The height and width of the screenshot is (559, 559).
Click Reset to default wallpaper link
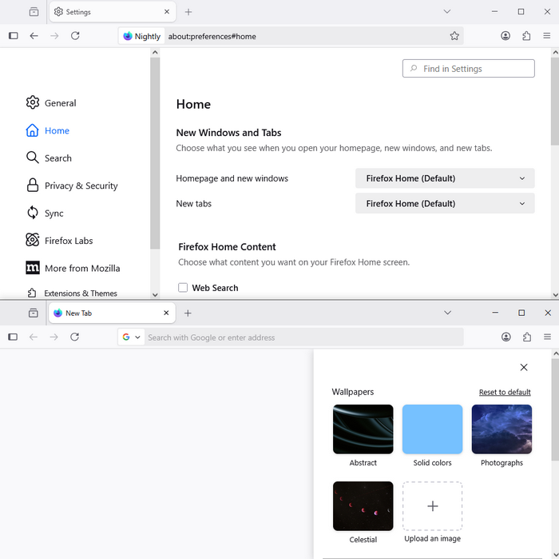point(505,393)
